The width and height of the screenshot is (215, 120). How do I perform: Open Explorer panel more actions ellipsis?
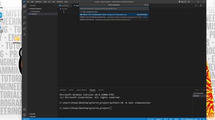tap(55, 5)
